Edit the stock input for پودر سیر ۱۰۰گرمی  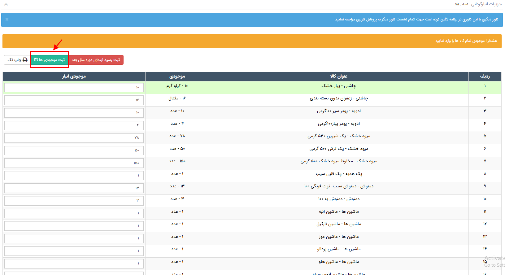(x=74, y=113)
